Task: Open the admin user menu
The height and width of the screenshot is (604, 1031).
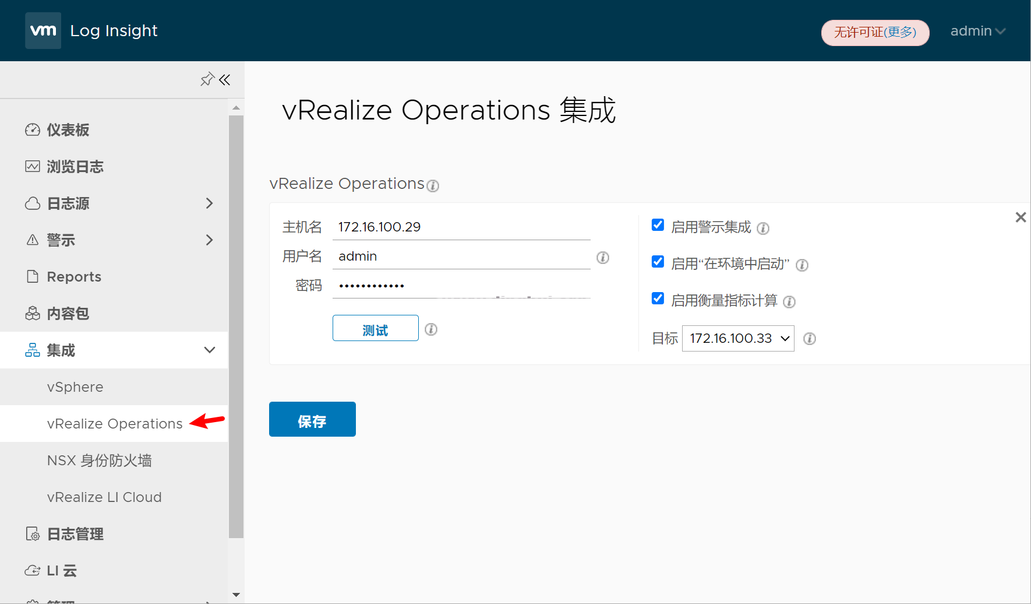Action: (977, 31)
